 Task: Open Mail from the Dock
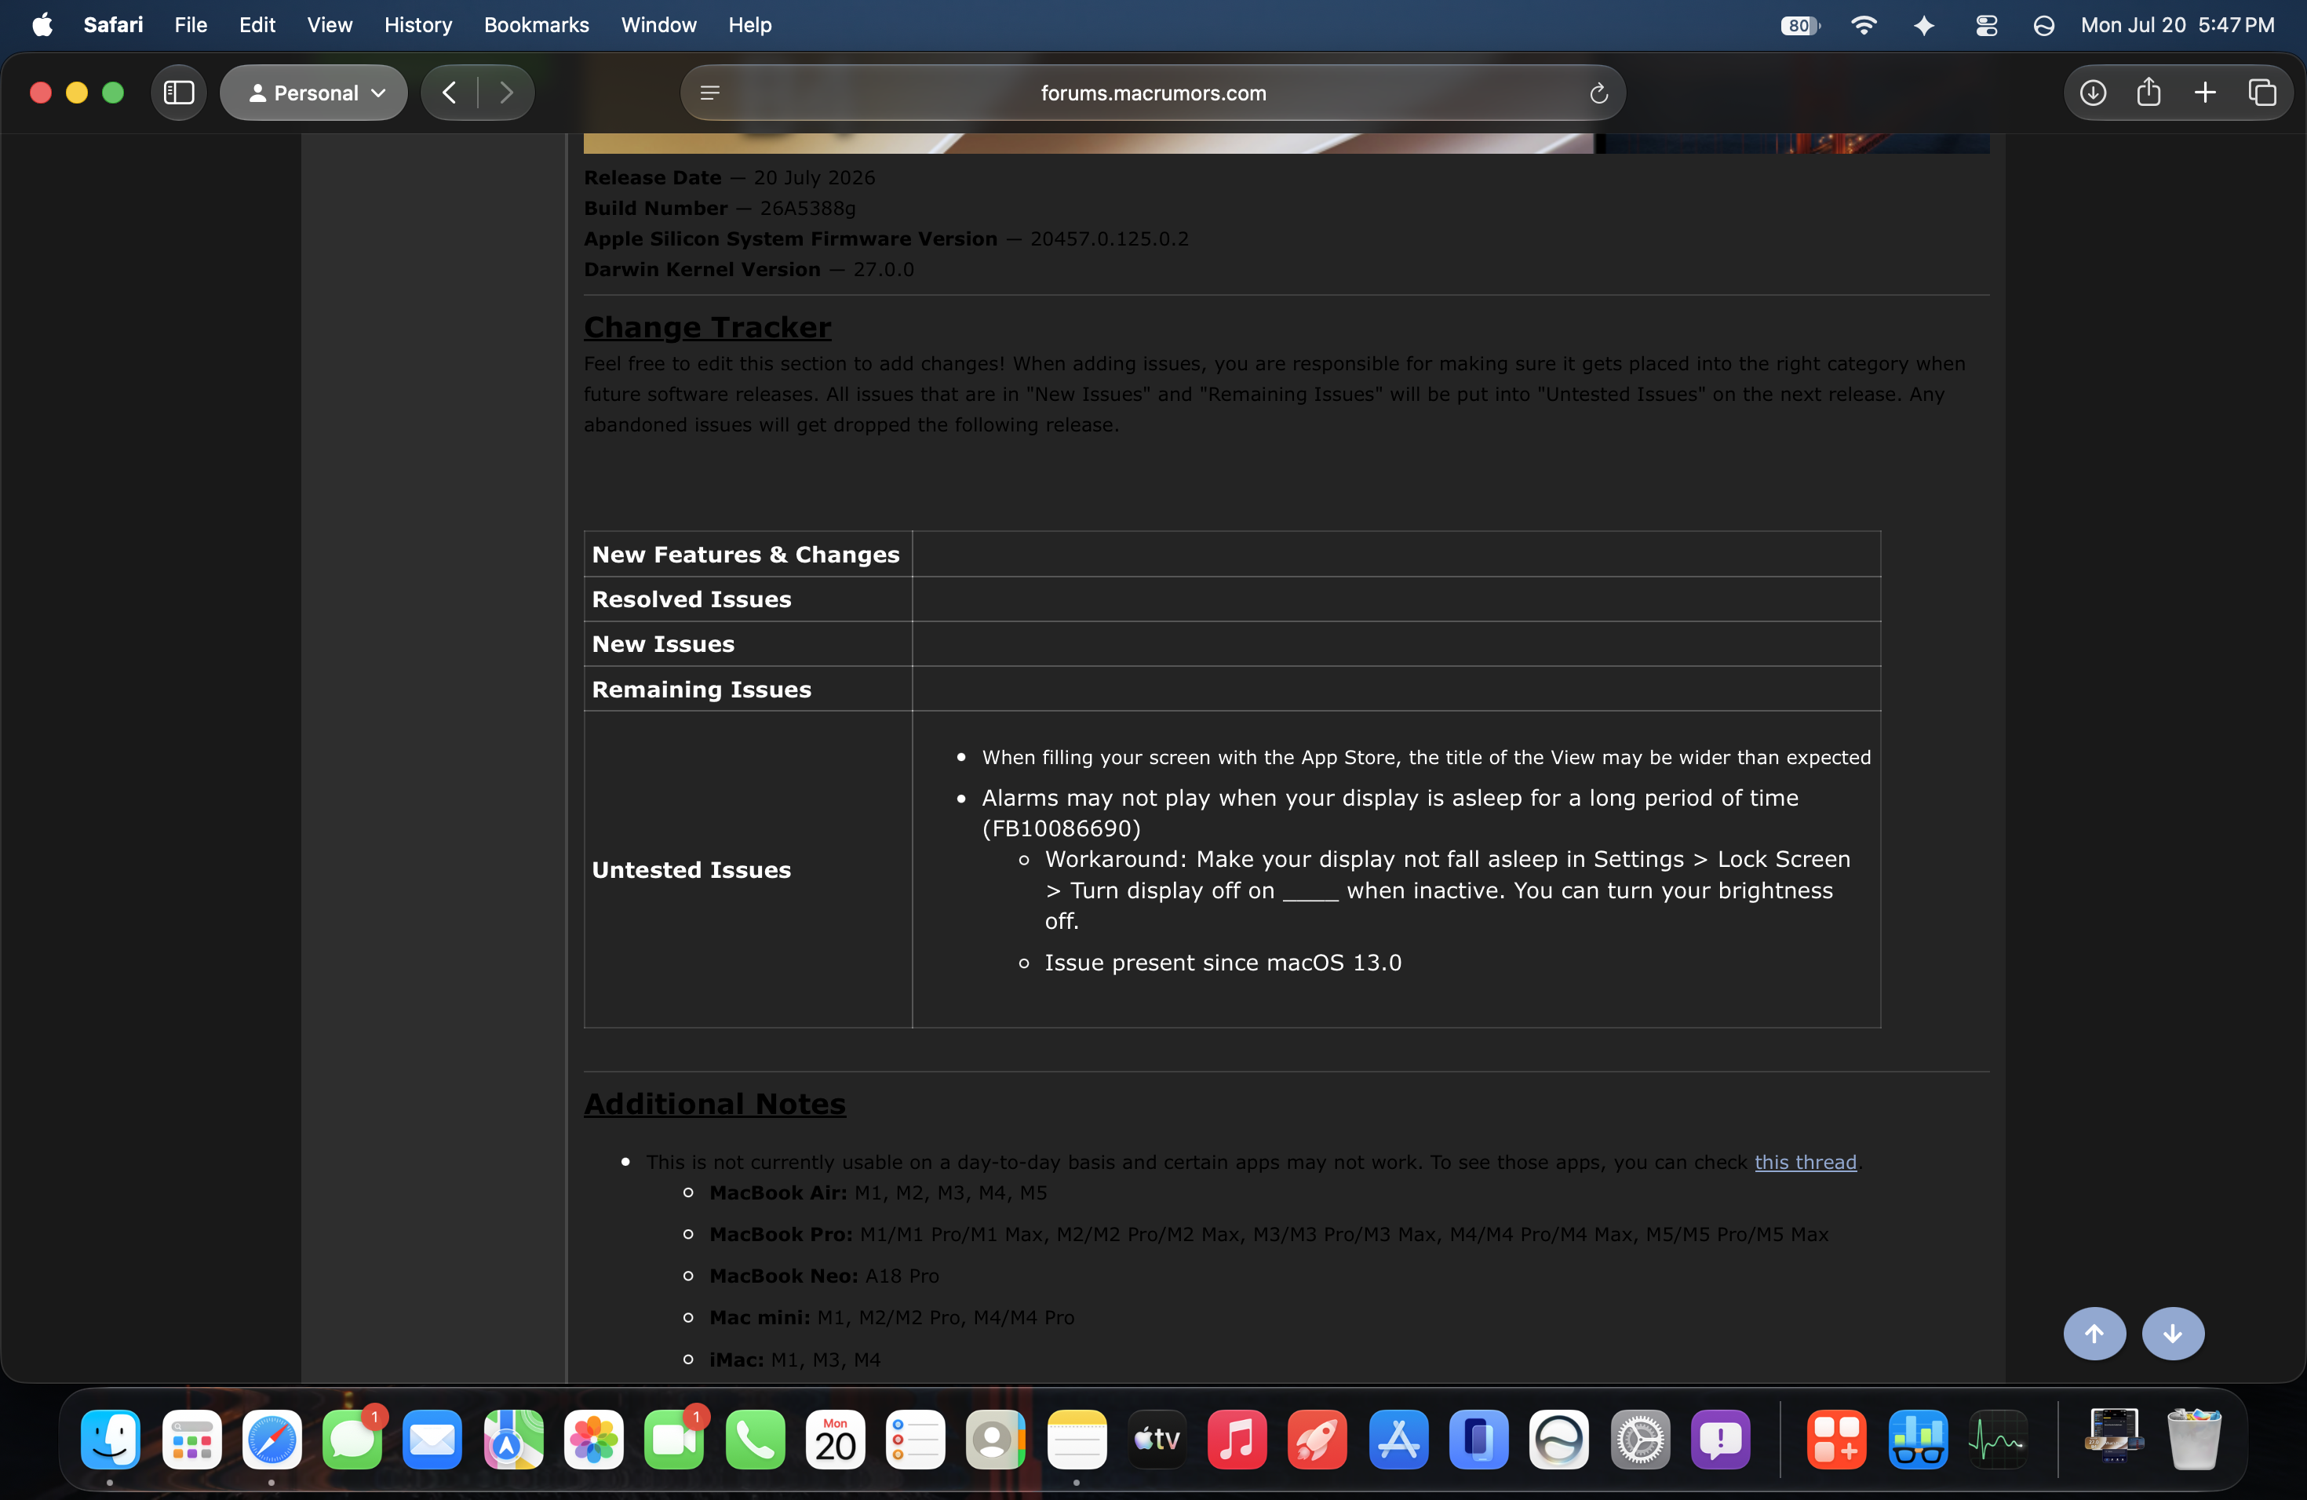432,1439
